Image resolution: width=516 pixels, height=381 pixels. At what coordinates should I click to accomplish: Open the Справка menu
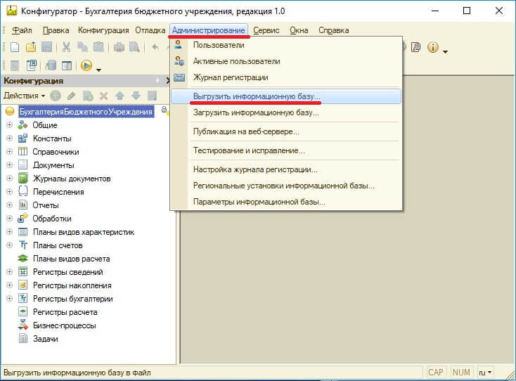pyautogui.click(x=333, y=30)
